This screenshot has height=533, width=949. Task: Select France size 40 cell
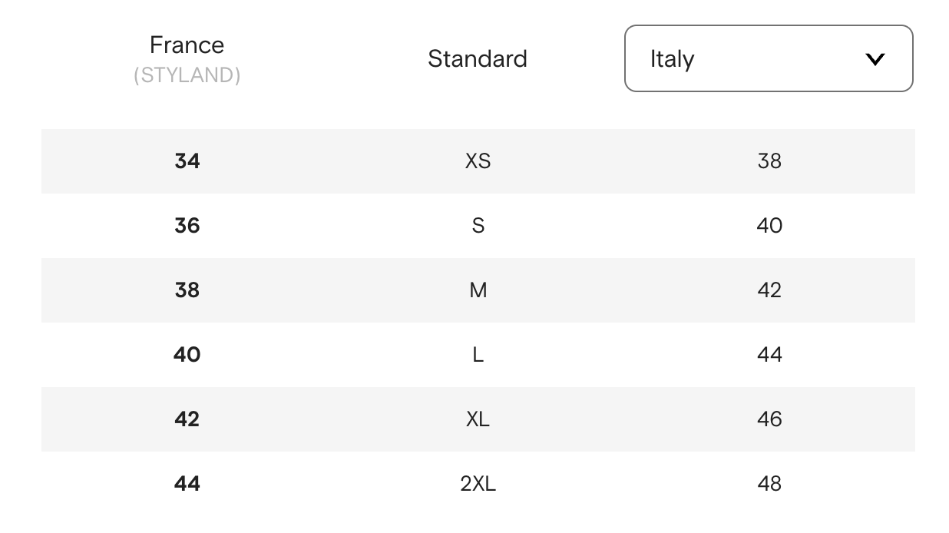click(x=187, y=355)
